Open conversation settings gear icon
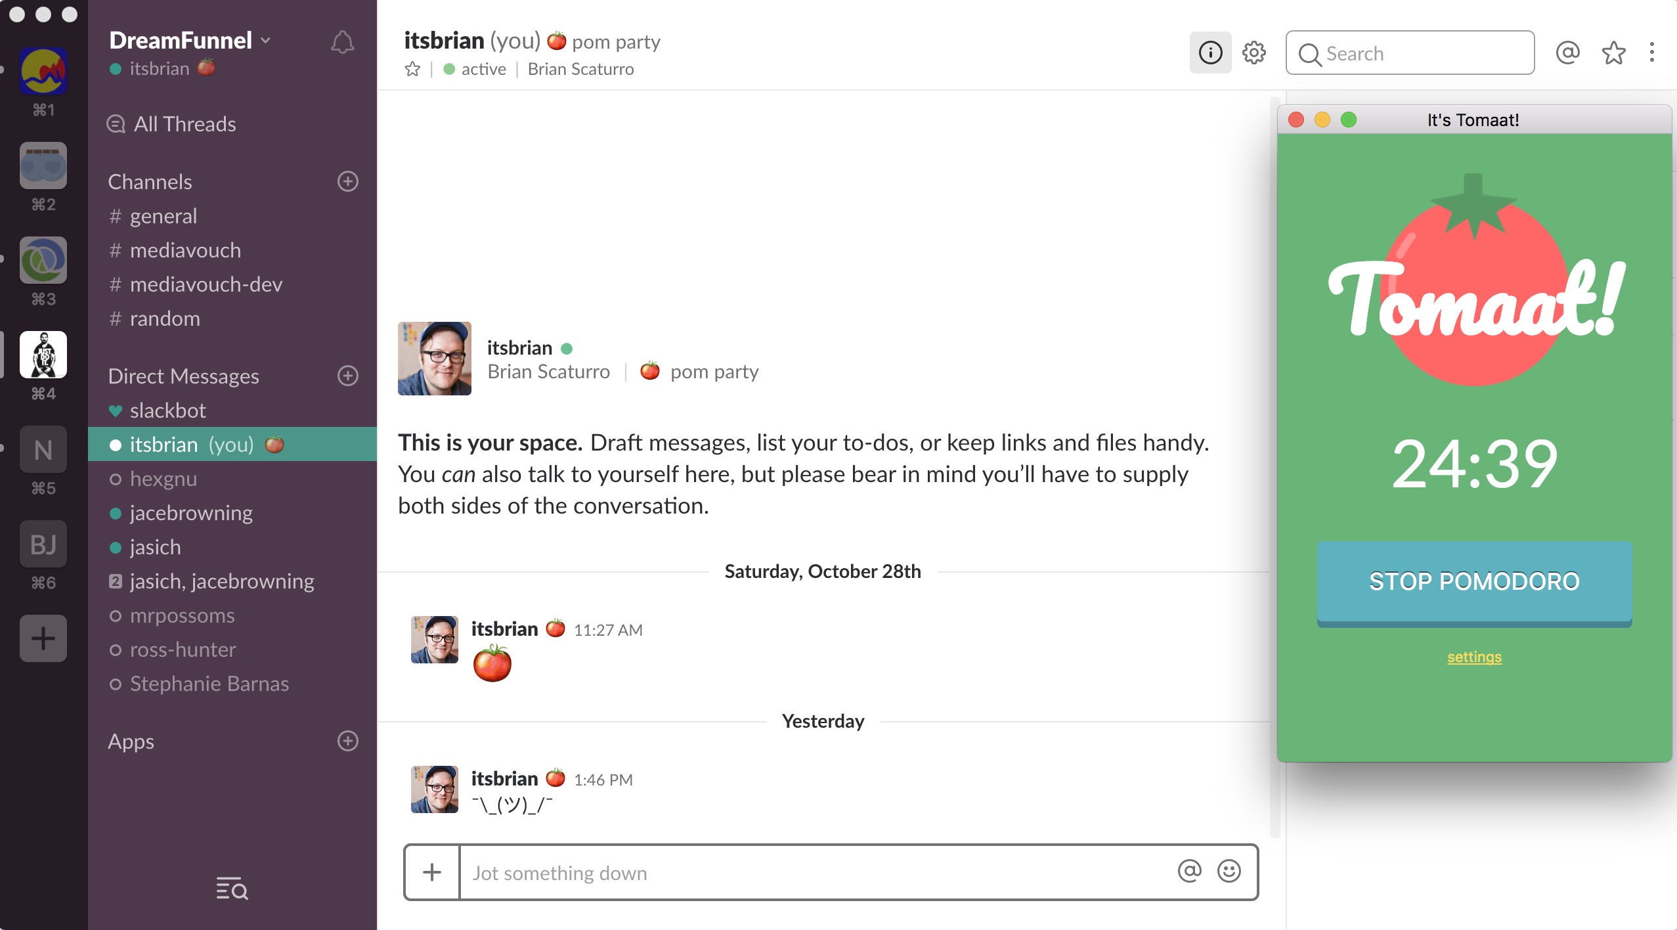The image size is (1677, 930). click(x=1253, y=53)
